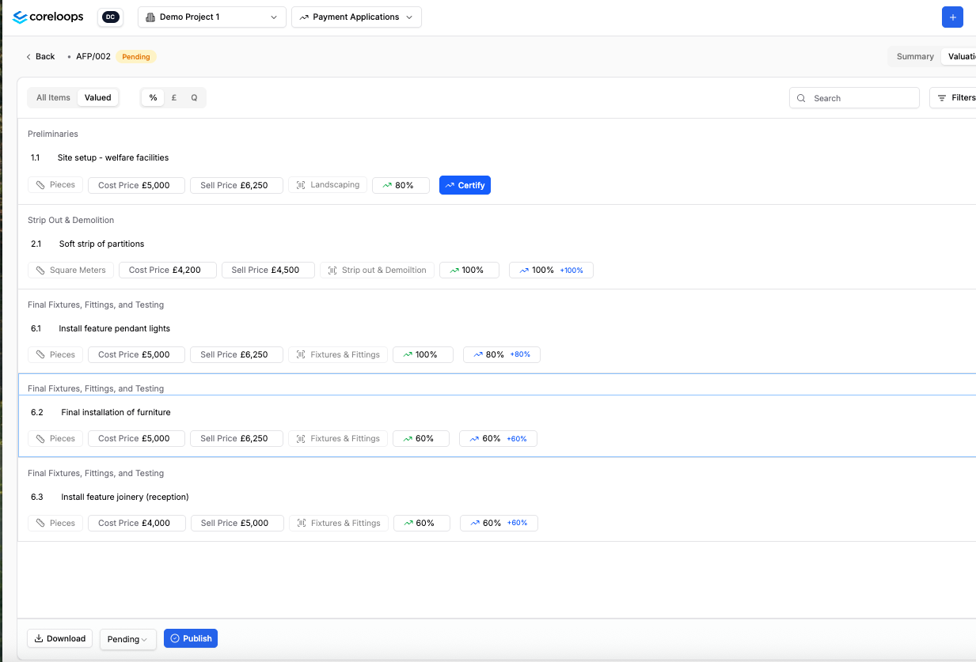Viewport: 976px width, 662px height.
Task: Switch to All Items view
Action: pos(53,98)
